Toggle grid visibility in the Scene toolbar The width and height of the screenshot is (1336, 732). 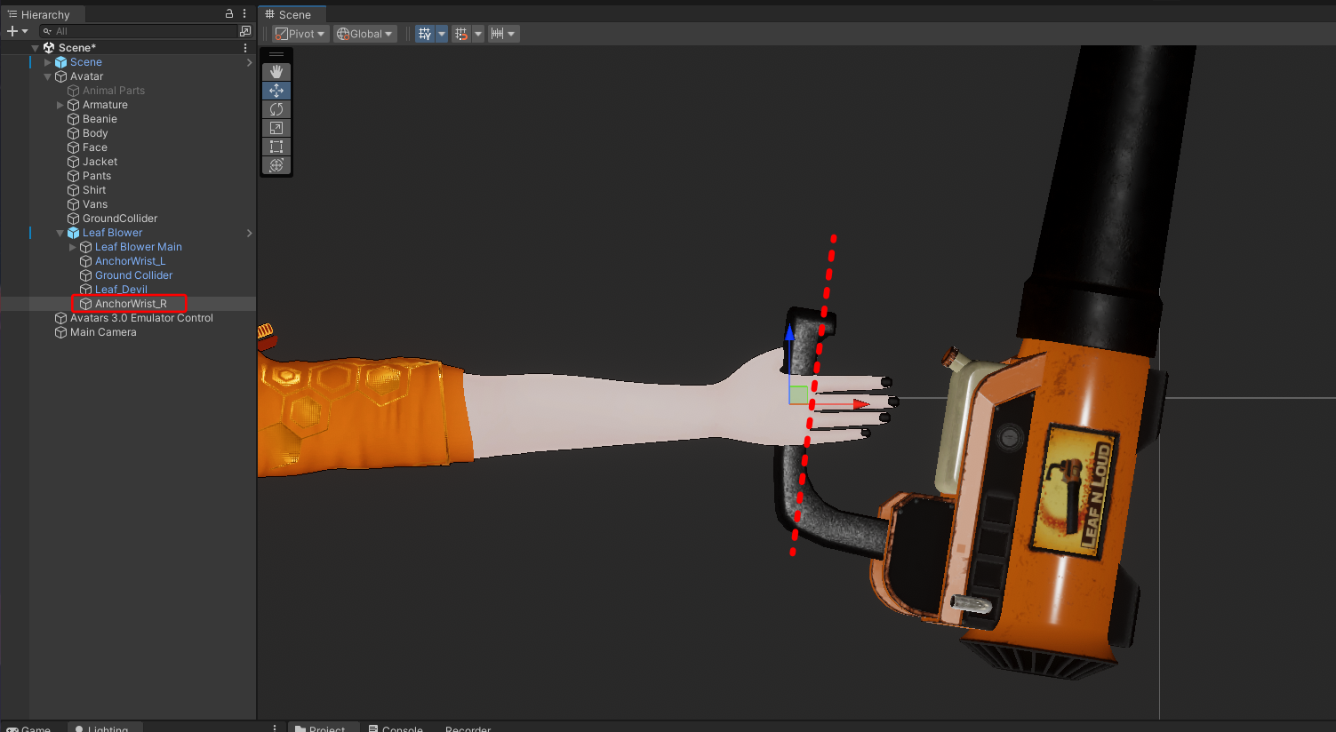coord(425,34)
